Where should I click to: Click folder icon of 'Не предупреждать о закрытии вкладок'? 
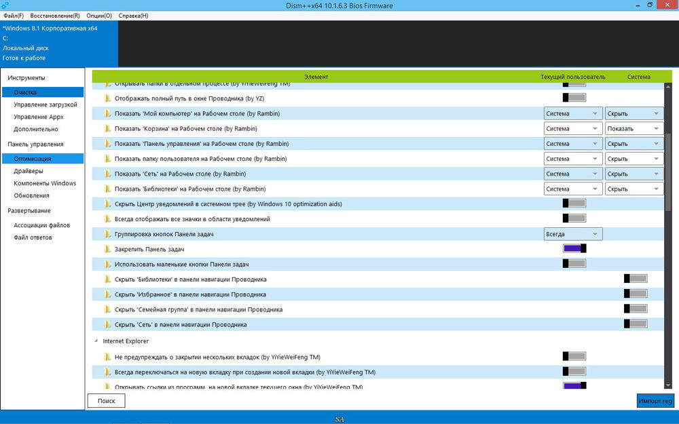point(107,357)
